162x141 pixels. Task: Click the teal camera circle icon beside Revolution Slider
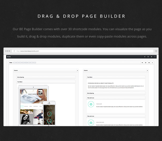pos(91,123)
